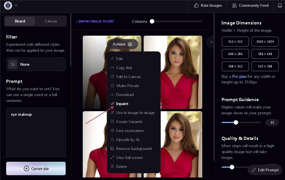Expand the logo dropdown chevron
The image size is (285, 180).
coord(16,5)
